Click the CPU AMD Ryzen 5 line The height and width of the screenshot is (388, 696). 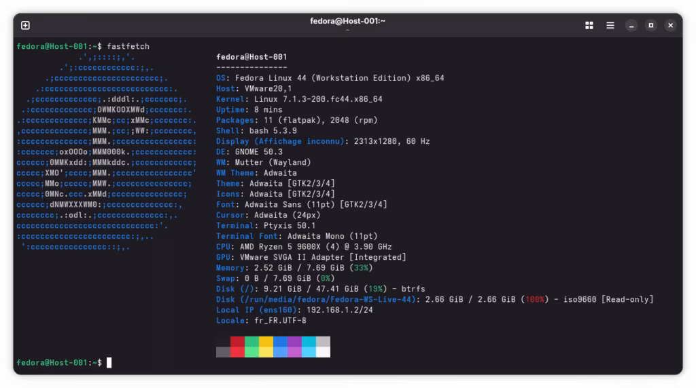pos(304,247)
